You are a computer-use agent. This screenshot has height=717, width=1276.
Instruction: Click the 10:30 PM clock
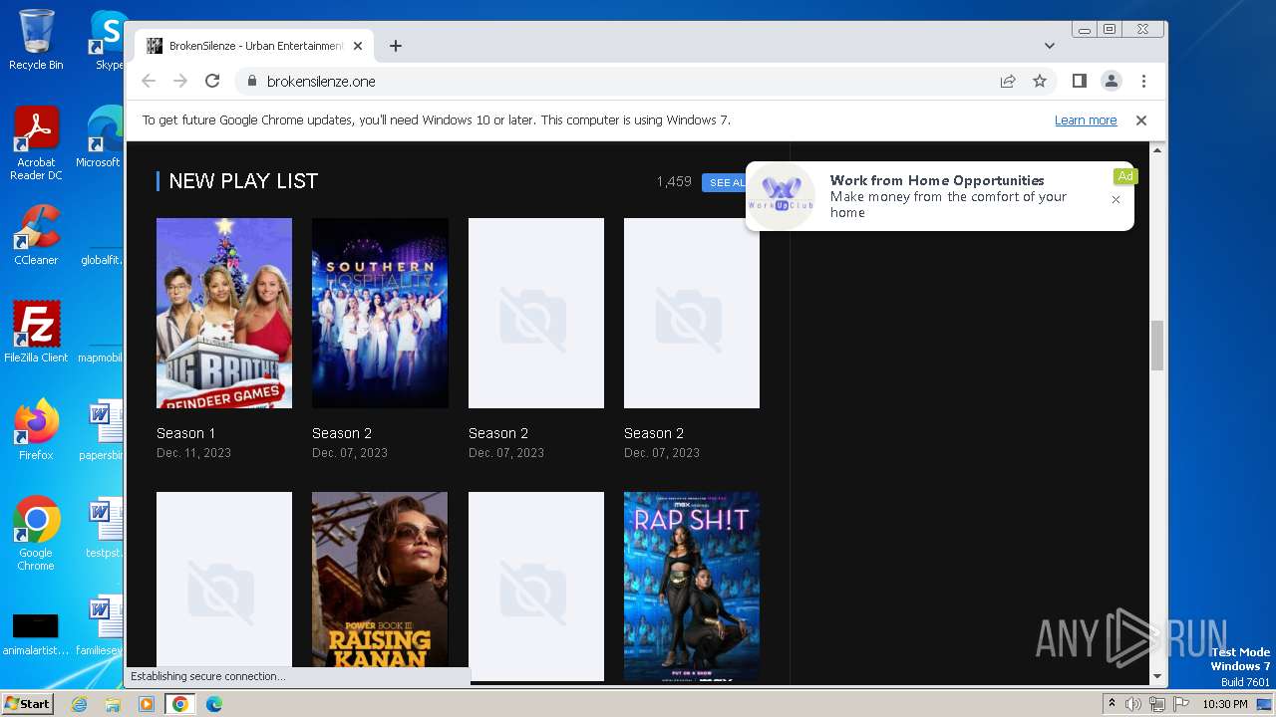pos(1225,704)
